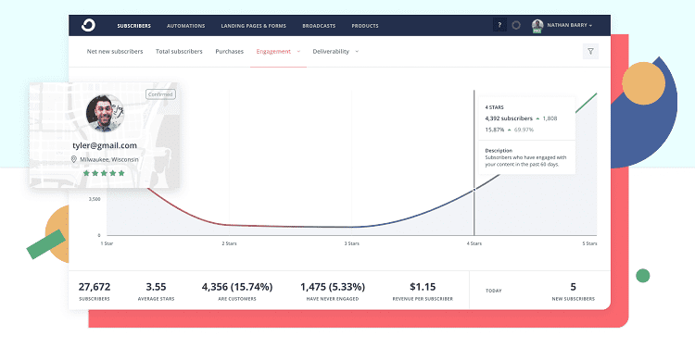Switch to Net new subscribers tab
Image resolution: width=695 pixels, height=348 pixels.
[x=115, y=51]
